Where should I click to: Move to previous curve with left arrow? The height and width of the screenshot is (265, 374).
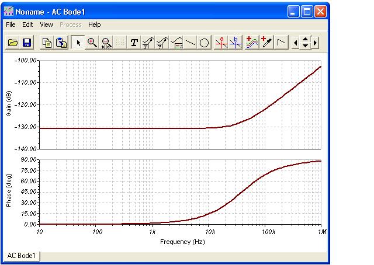pos(295,43)
